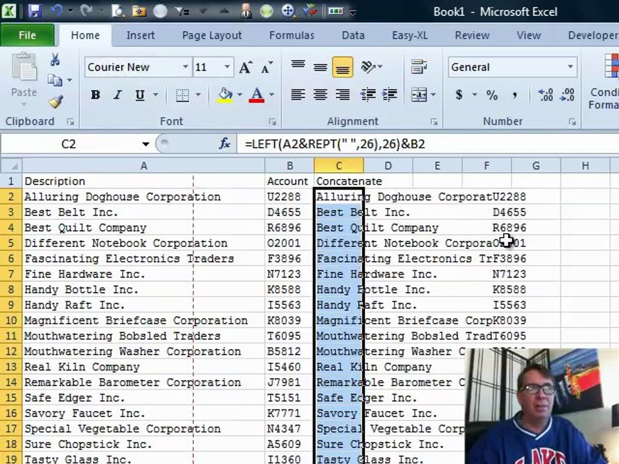Apply red Font Color

point(257,95)
